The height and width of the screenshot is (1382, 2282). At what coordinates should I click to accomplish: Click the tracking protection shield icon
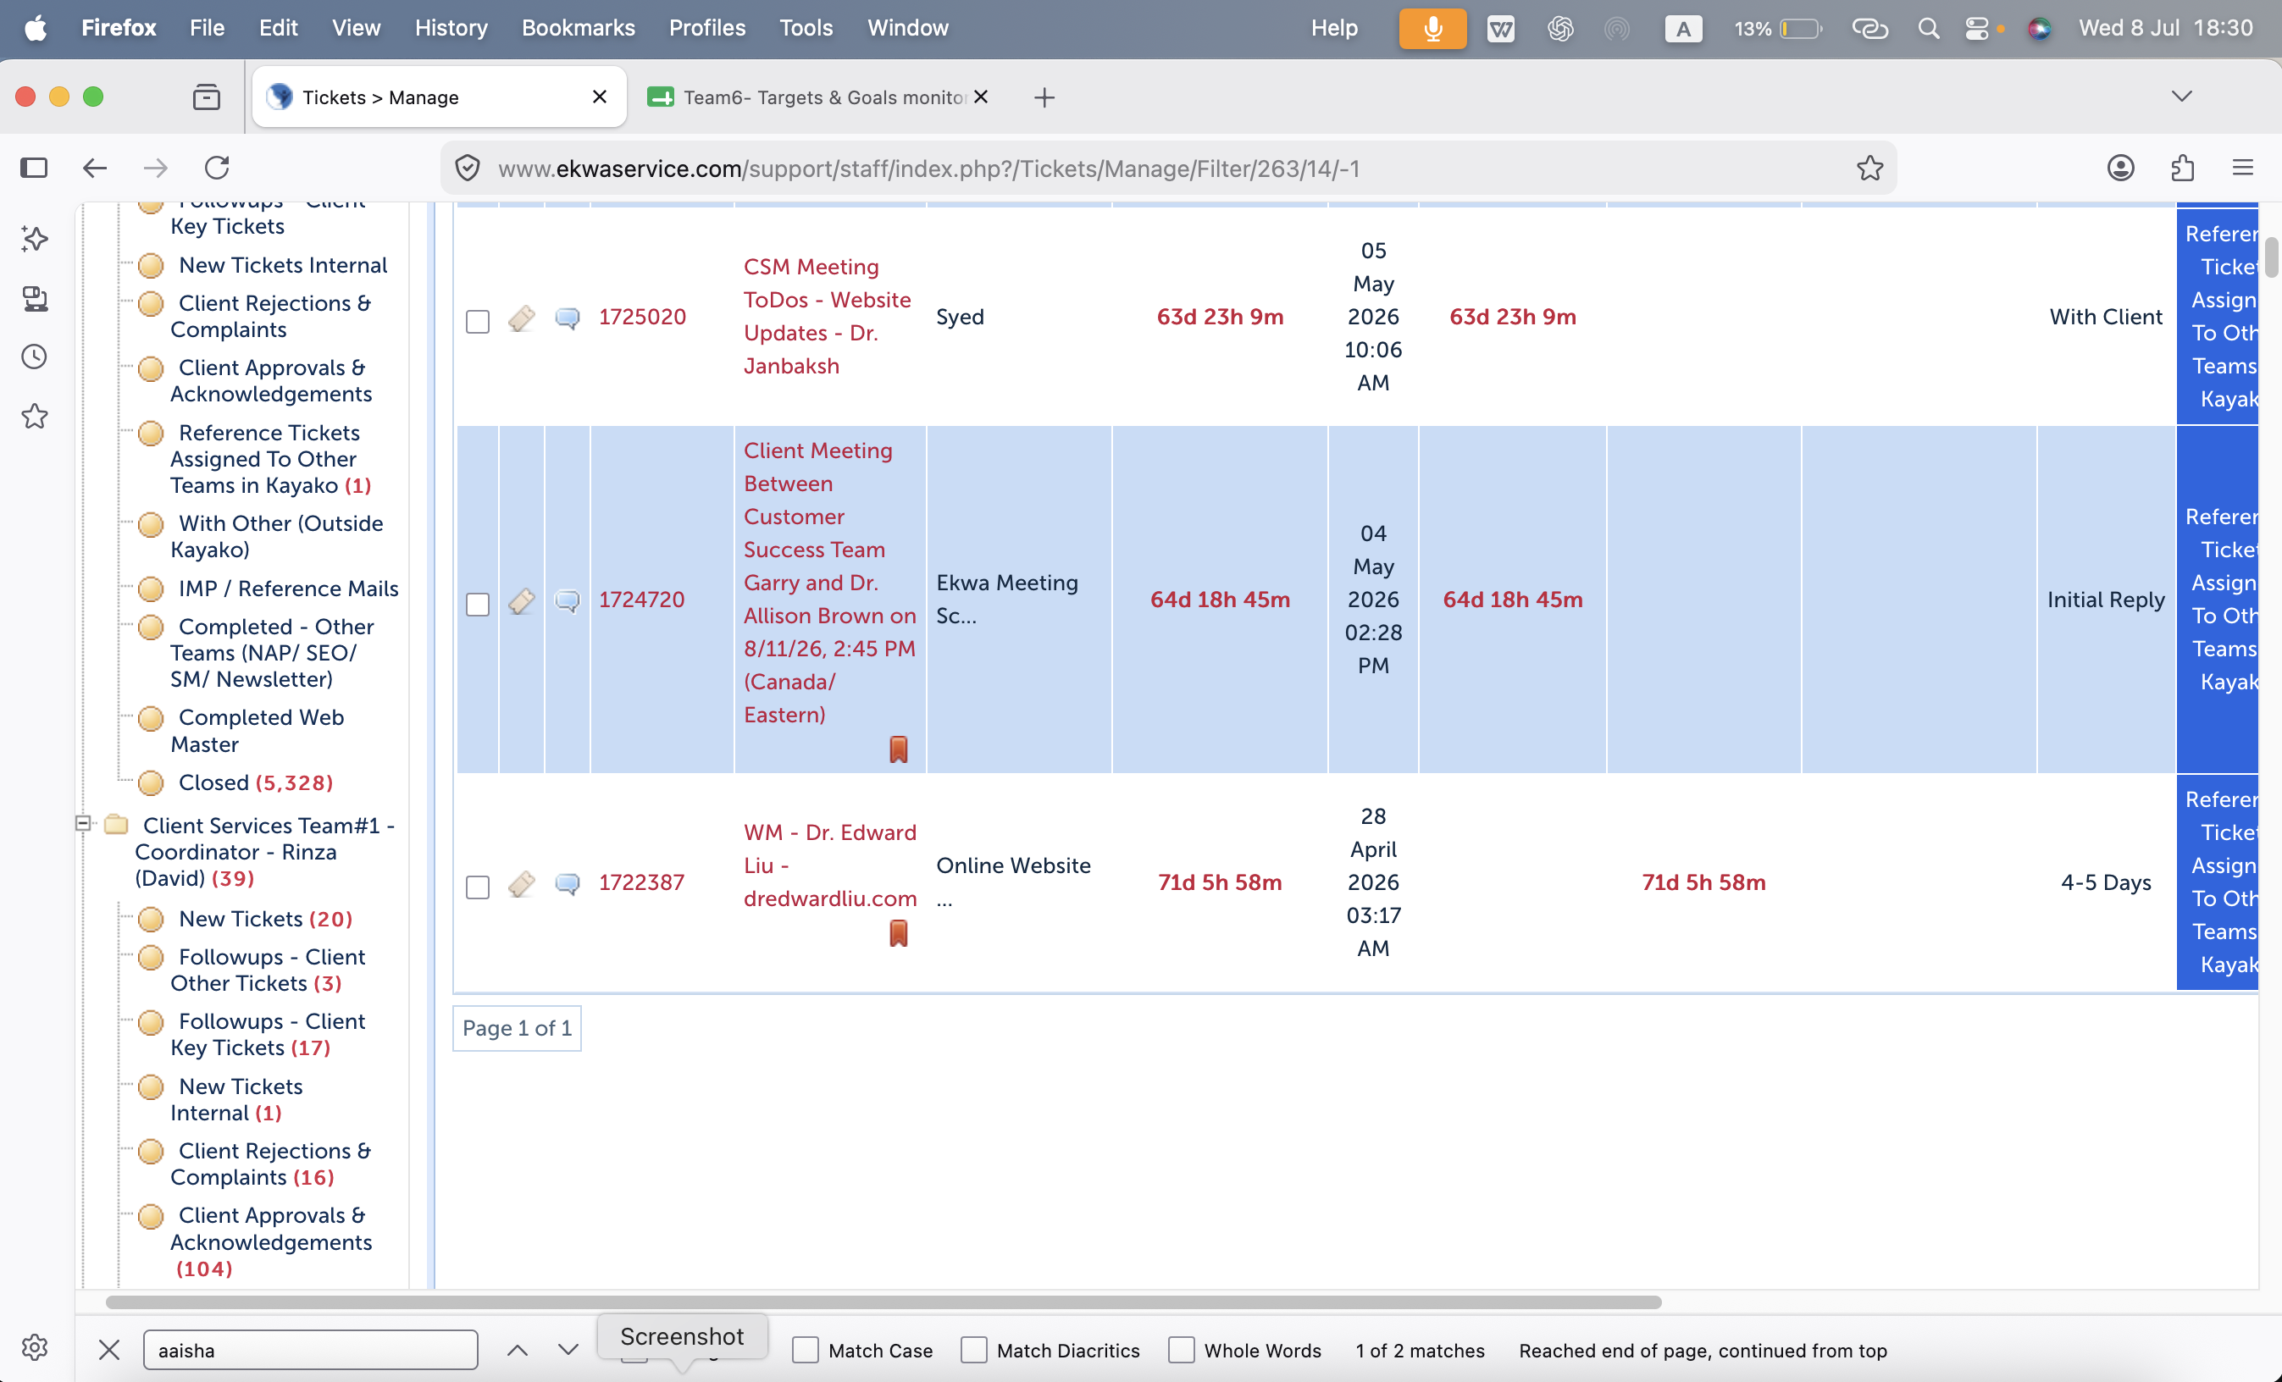[468, 168]
